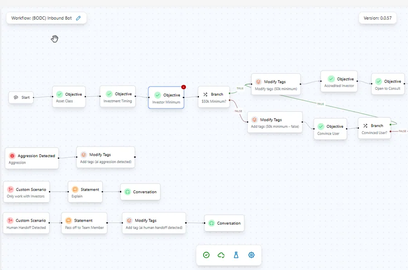Click the tag icon on ai human handoff node
Image resolution: width=408 pixels, height=270 pixels.
click(129, 221)
